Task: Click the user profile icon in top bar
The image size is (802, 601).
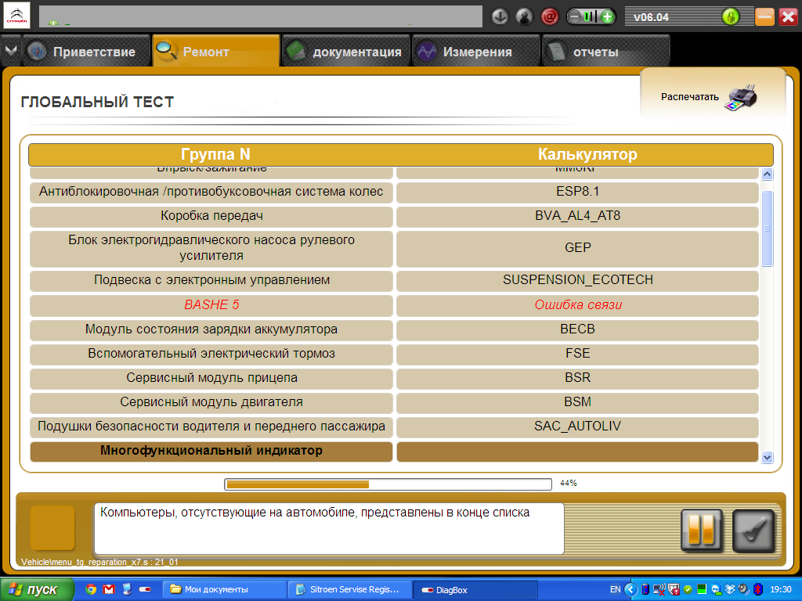Action: [525, 16]
